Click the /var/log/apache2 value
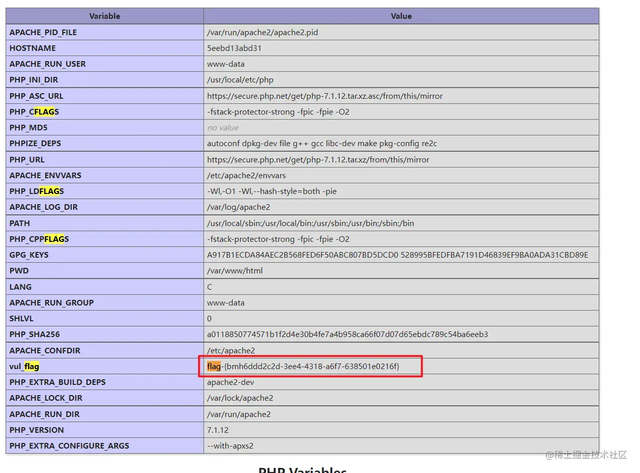The height and width of the screenshot is (473, 640). [239, 207]
